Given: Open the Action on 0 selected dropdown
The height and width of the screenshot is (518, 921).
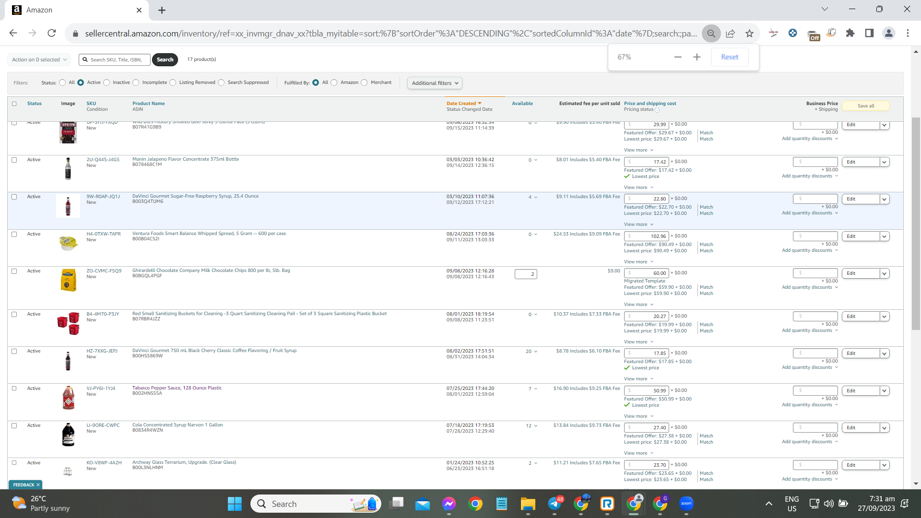Looking at the screenshot, I should 39,59.
